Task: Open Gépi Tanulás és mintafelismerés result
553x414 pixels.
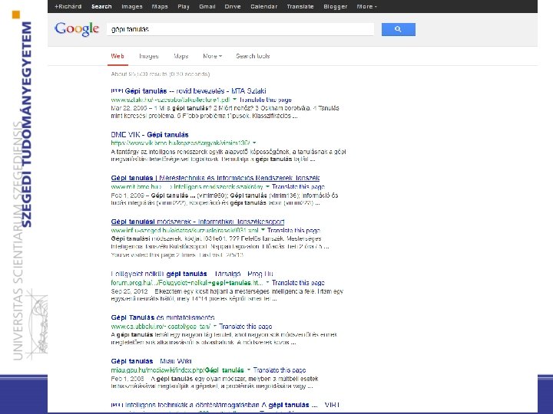Action: tap(163, 317)
